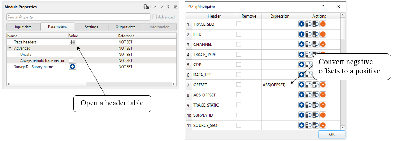
Task: Click the Search Property field
Action: click(x=78, y=17)
